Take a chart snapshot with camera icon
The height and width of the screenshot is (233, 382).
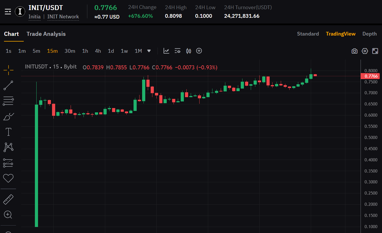click(x=355, y=51)
